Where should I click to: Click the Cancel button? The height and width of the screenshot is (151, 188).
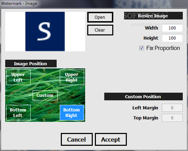[76, 140]
